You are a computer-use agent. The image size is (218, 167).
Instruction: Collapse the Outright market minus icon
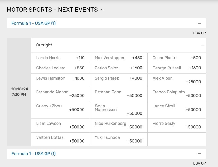(202, 45)
